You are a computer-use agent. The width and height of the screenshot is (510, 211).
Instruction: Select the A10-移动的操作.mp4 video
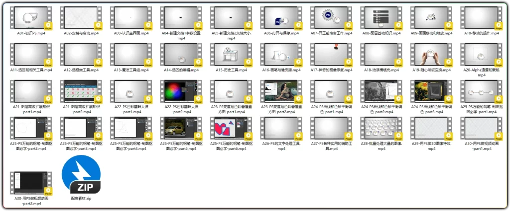482,18
